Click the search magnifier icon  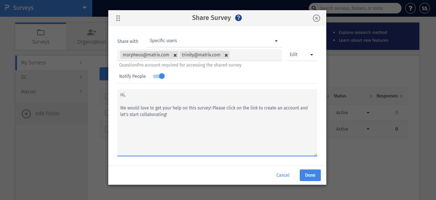pos(314,8)
